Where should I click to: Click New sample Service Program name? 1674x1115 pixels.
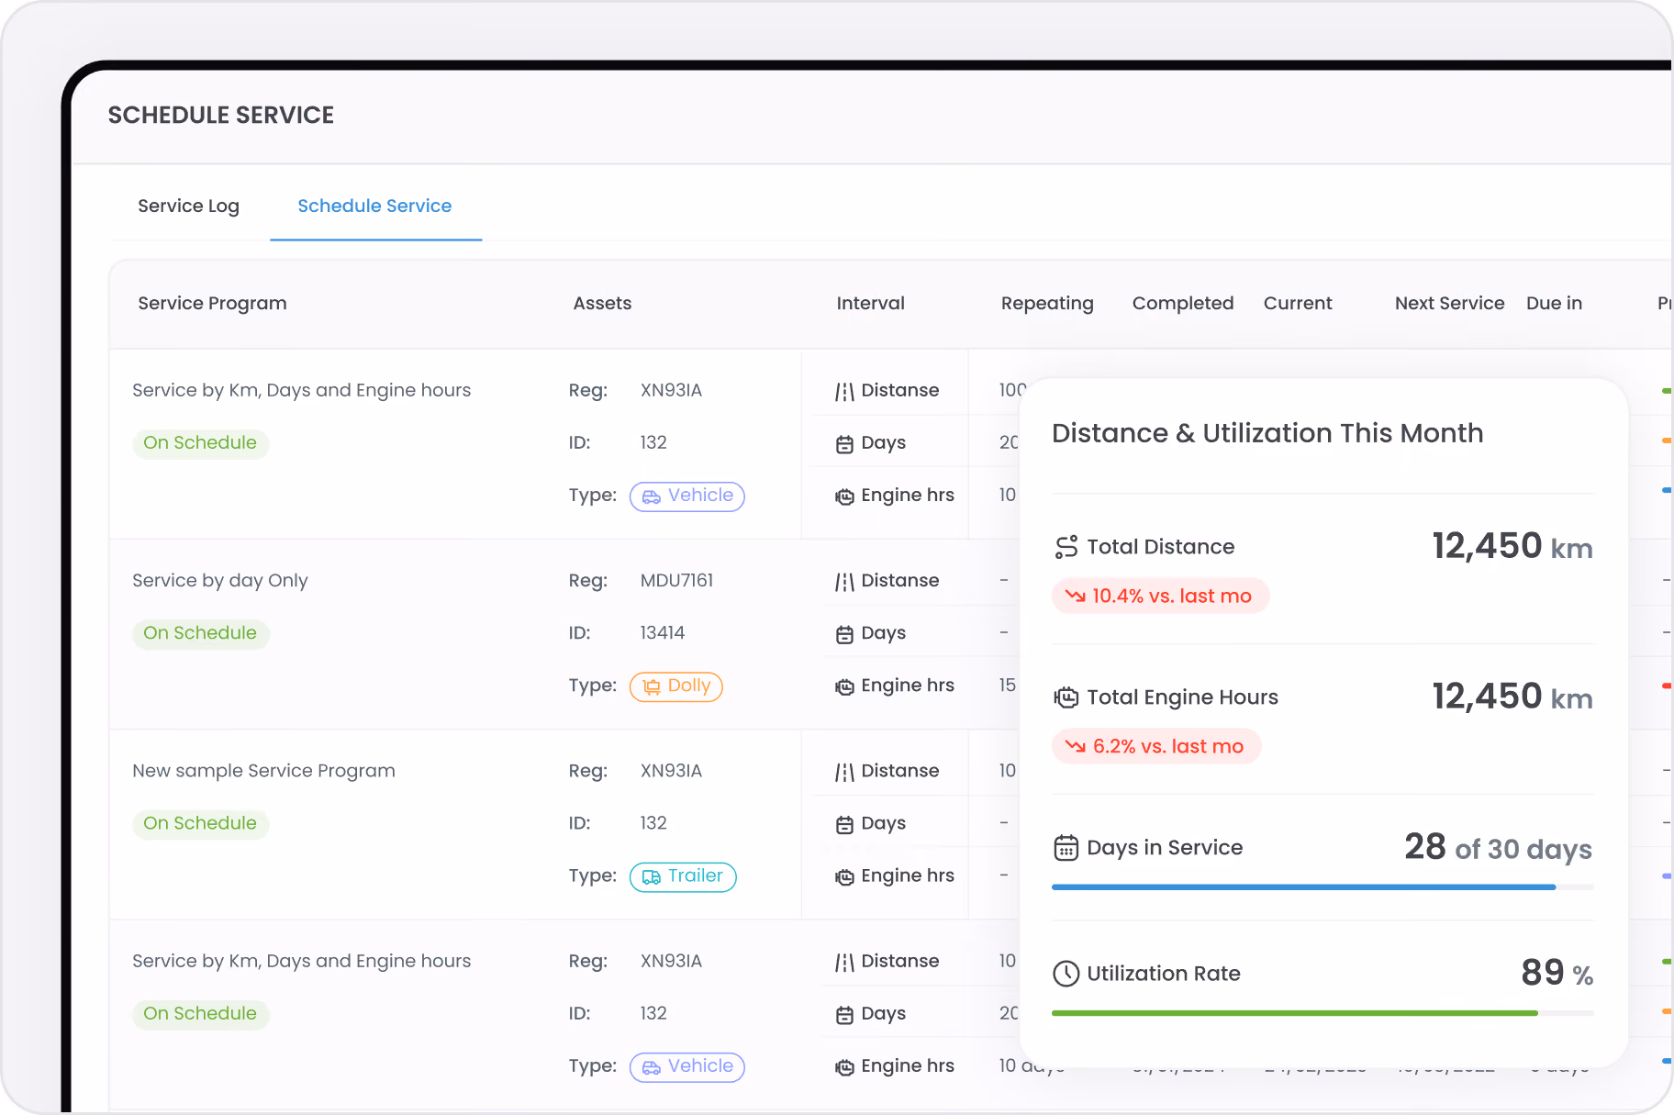point(263,771)
